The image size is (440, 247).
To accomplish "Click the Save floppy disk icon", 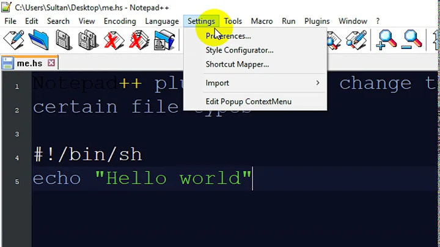I will click(x=64, y=40).
